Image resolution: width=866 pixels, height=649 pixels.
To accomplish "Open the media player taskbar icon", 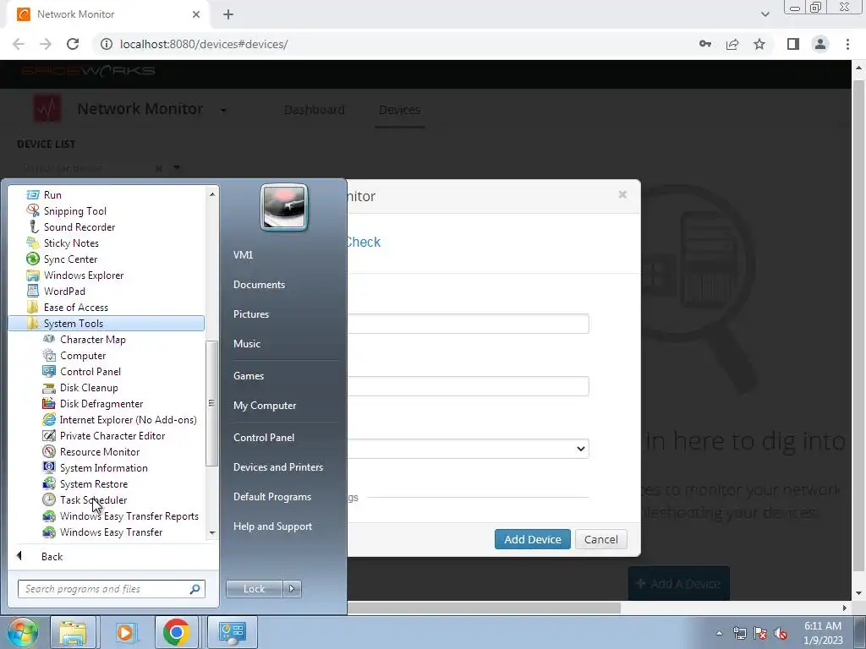I will click(125, 632).
